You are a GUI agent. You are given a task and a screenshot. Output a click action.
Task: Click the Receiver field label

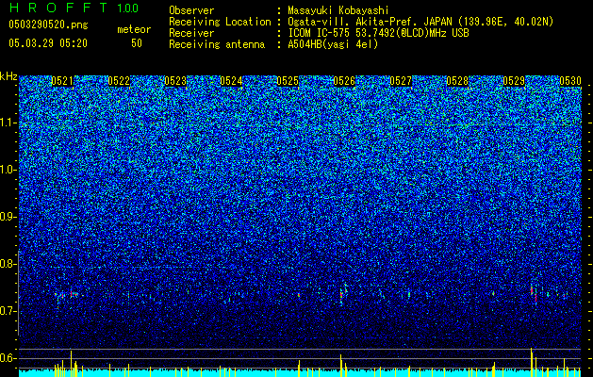191,33
